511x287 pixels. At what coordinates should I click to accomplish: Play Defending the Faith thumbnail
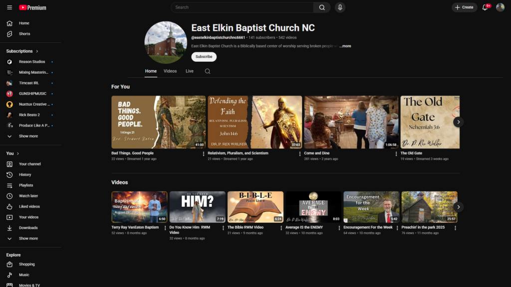tap(255, 122)
